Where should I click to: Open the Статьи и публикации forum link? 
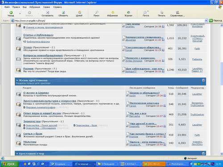[x=38, y=35]
